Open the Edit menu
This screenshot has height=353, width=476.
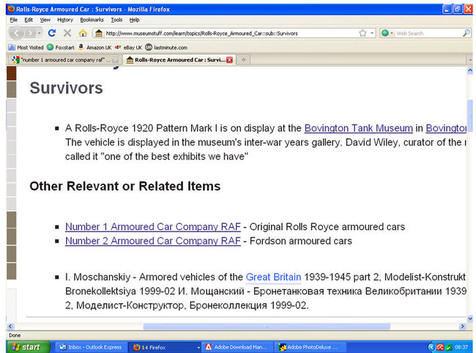click(29, 20)
